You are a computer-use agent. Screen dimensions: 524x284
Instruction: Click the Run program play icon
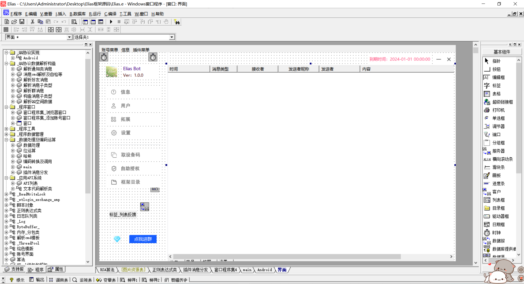[x=111, y=22]
